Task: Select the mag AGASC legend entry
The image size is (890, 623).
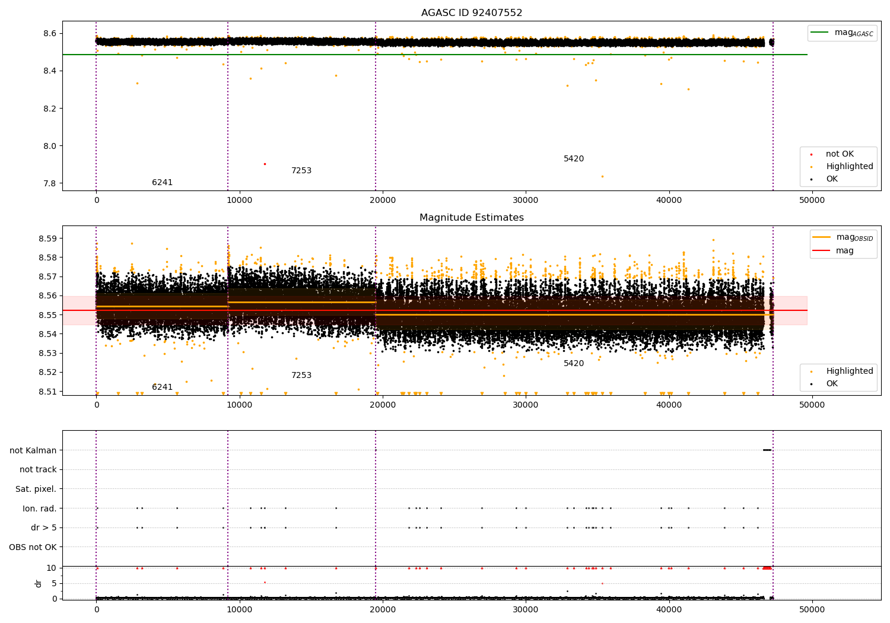Action: coord(842,33)
